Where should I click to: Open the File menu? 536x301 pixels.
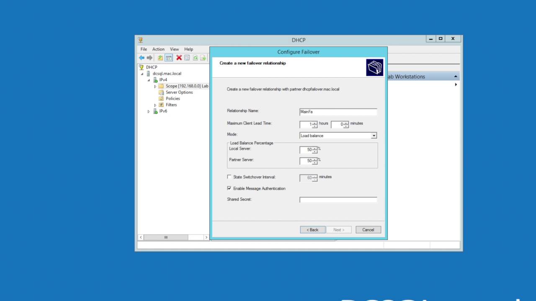click(144, 49)
